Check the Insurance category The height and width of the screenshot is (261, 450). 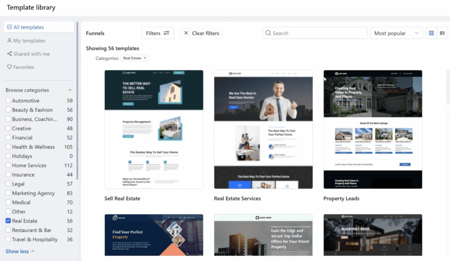pyautogui.click(x=8, y=174)
